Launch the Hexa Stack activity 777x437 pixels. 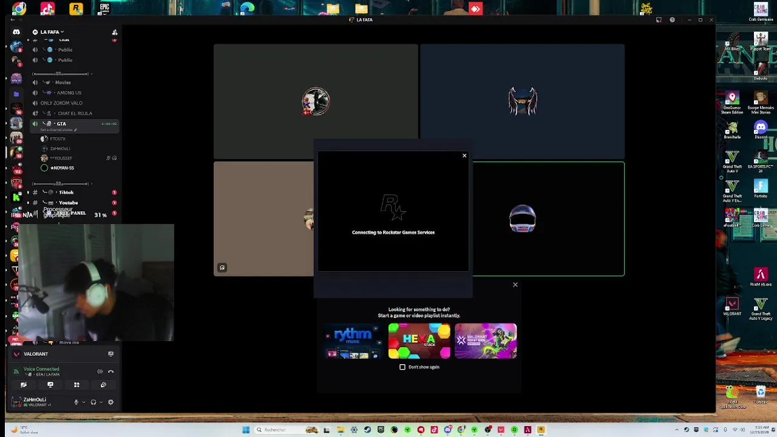[x=419, y=341]
